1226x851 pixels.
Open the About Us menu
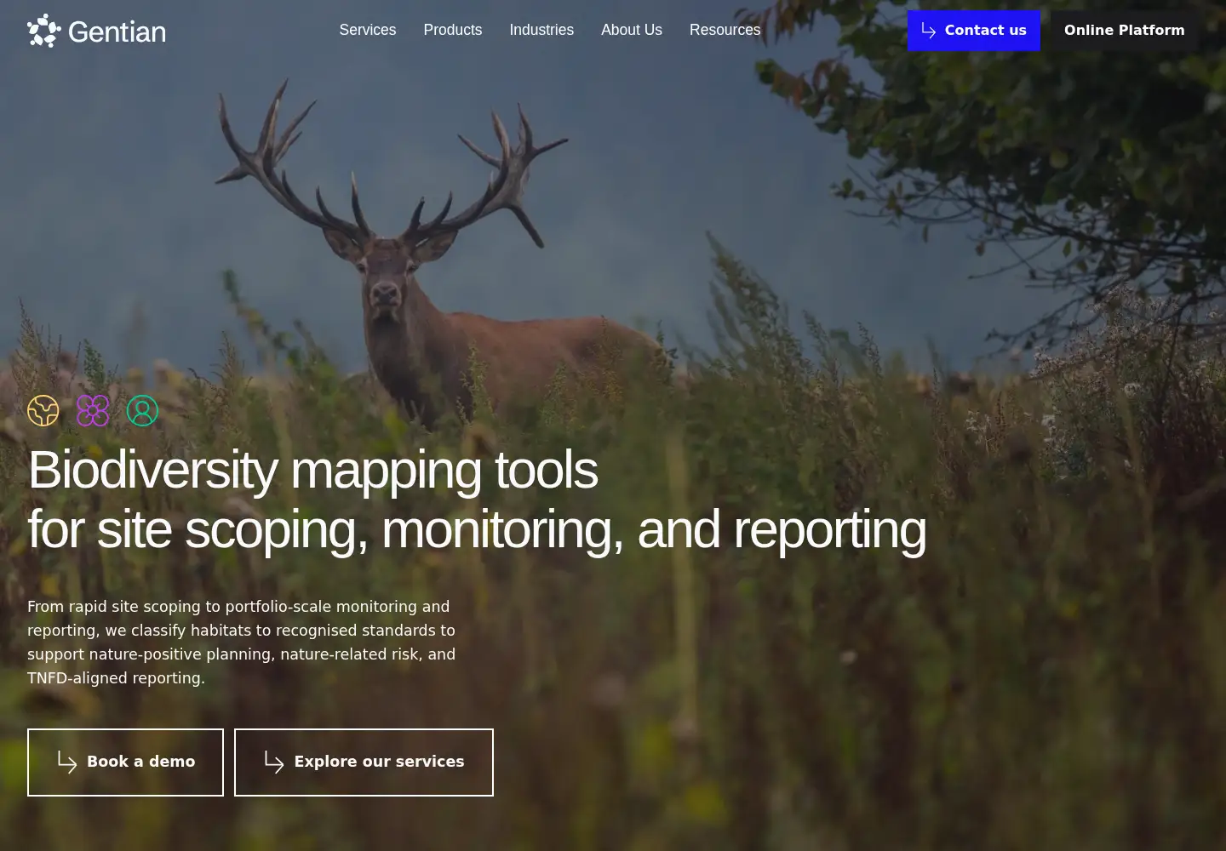tap(632, 30)
